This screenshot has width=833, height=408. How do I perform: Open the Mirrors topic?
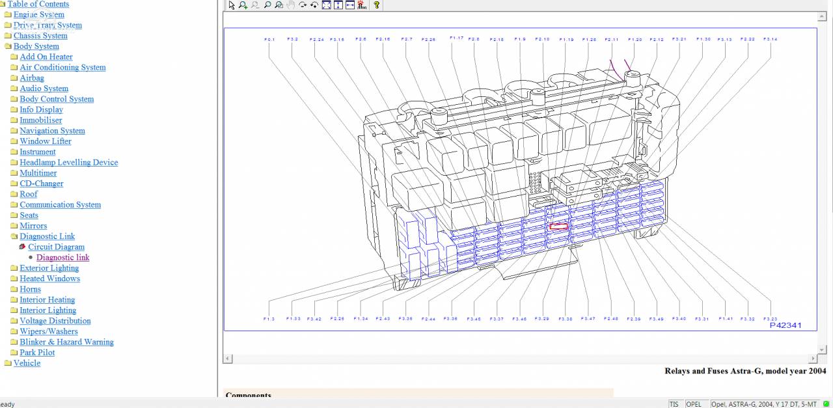33,226
